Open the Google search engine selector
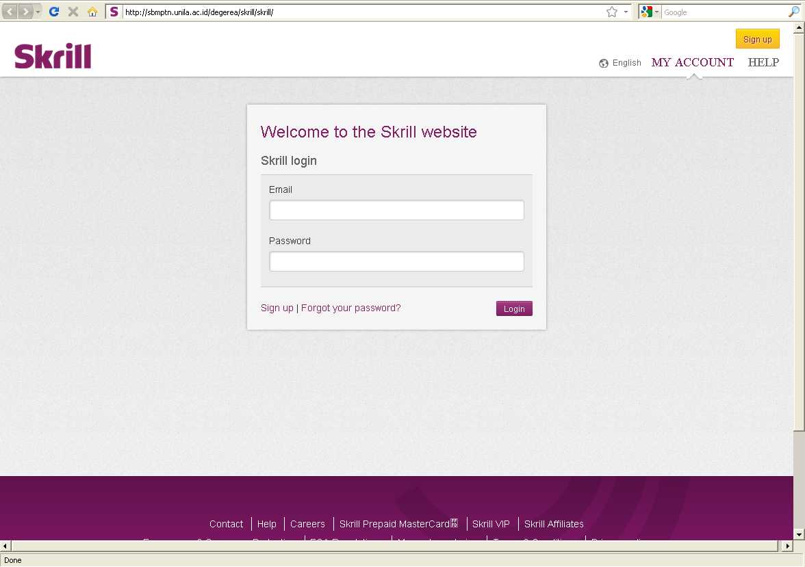 650,12
